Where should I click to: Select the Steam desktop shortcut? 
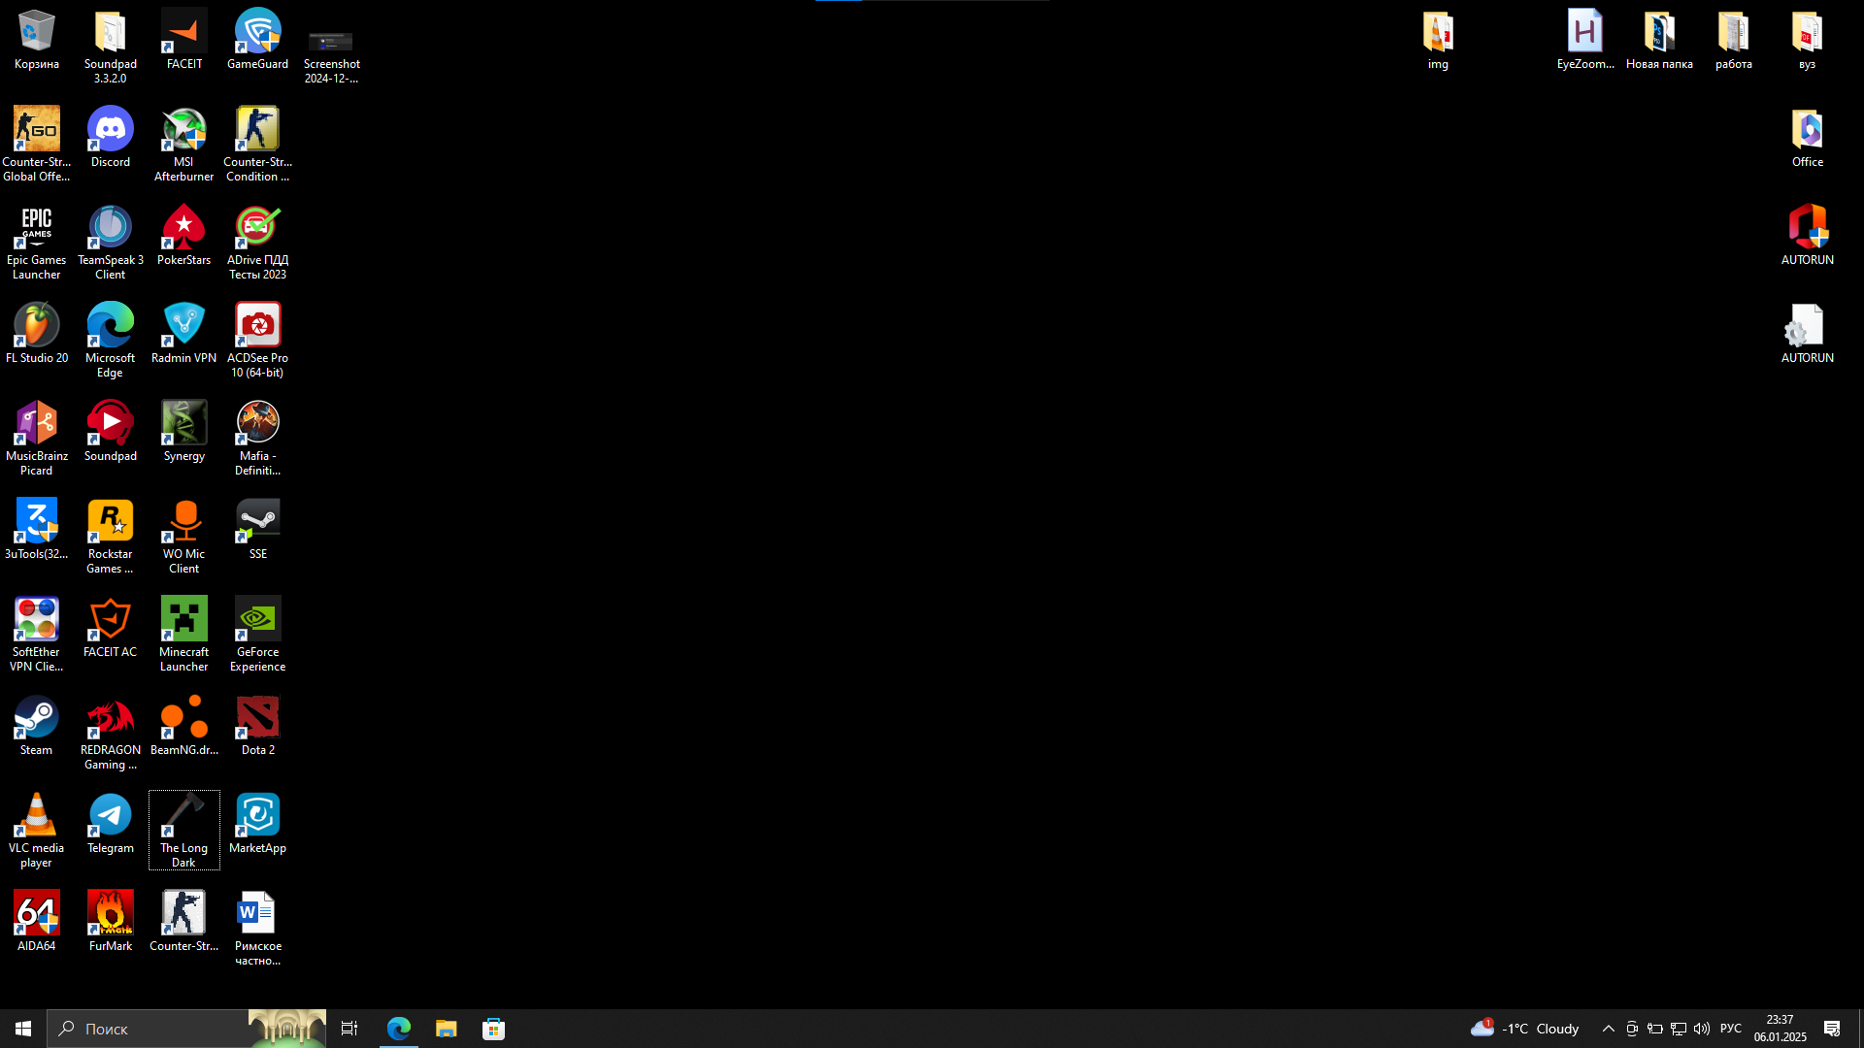click(37, 719)
